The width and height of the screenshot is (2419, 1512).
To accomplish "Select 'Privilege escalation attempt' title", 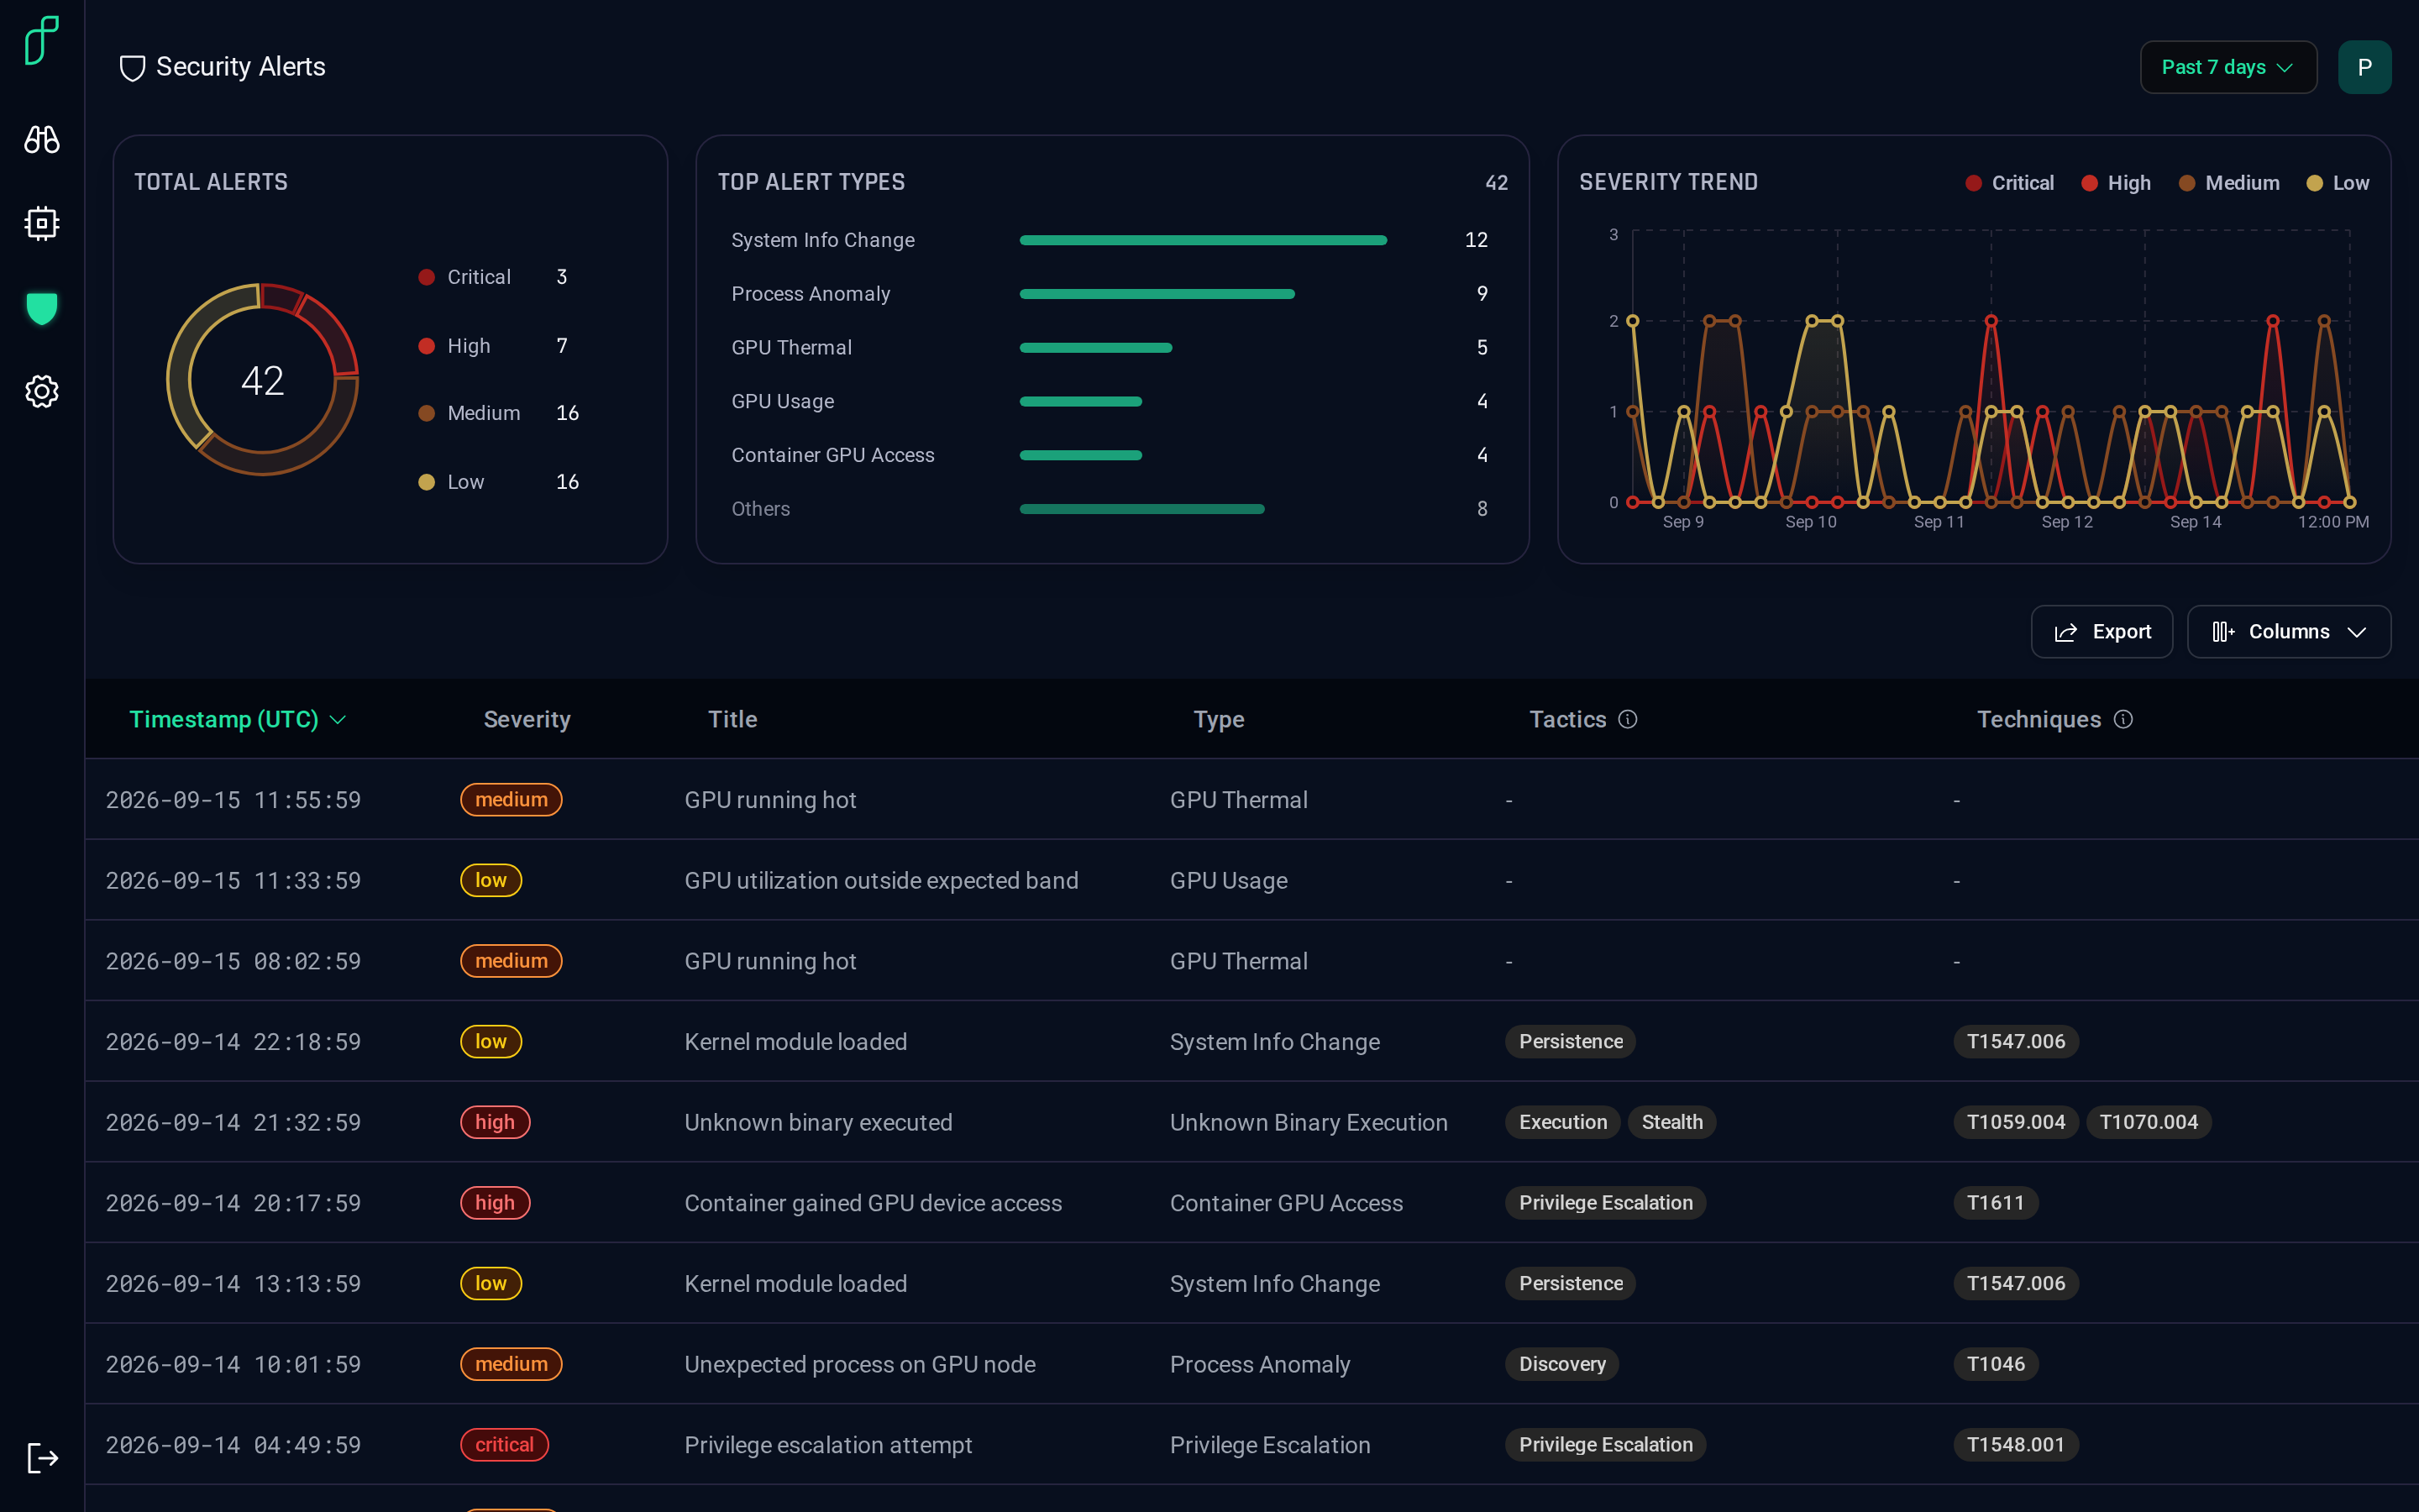I will click(827, 1445).
